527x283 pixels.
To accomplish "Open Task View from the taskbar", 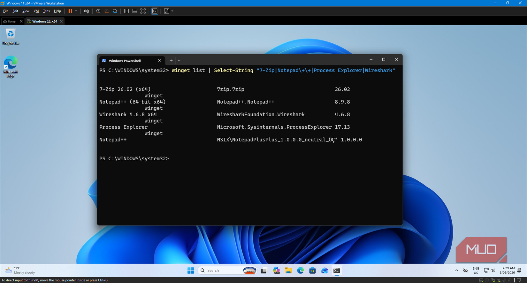I will click(x=264, y=271).
